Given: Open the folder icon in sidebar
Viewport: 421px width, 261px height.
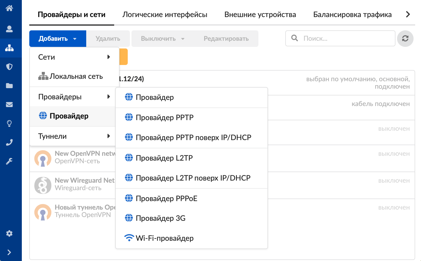Looking at the screenshot, I should [x=9, y=85].
